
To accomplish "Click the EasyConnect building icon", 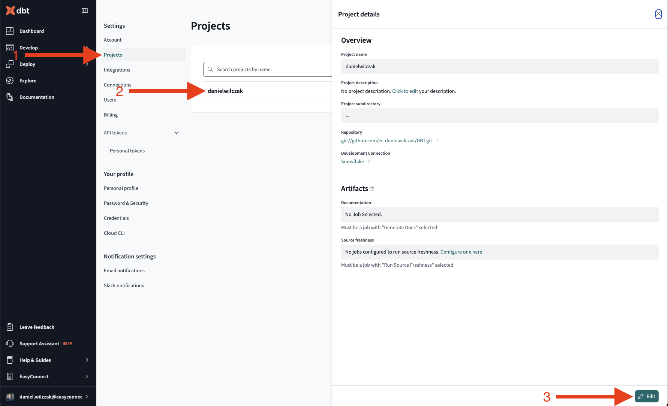I will pos(10,376).
